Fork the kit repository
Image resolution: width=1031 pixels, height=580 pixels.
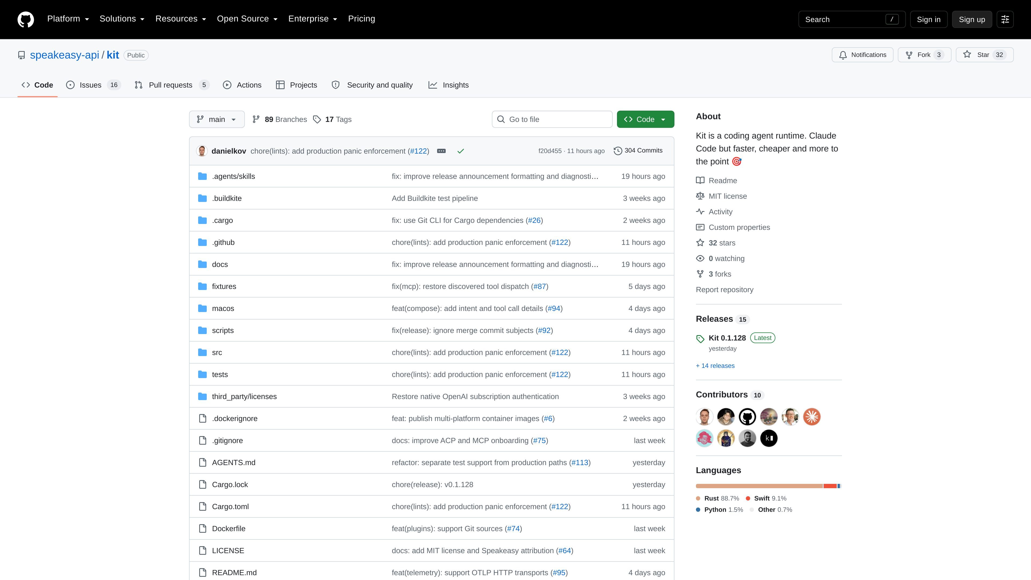[924, 55]
